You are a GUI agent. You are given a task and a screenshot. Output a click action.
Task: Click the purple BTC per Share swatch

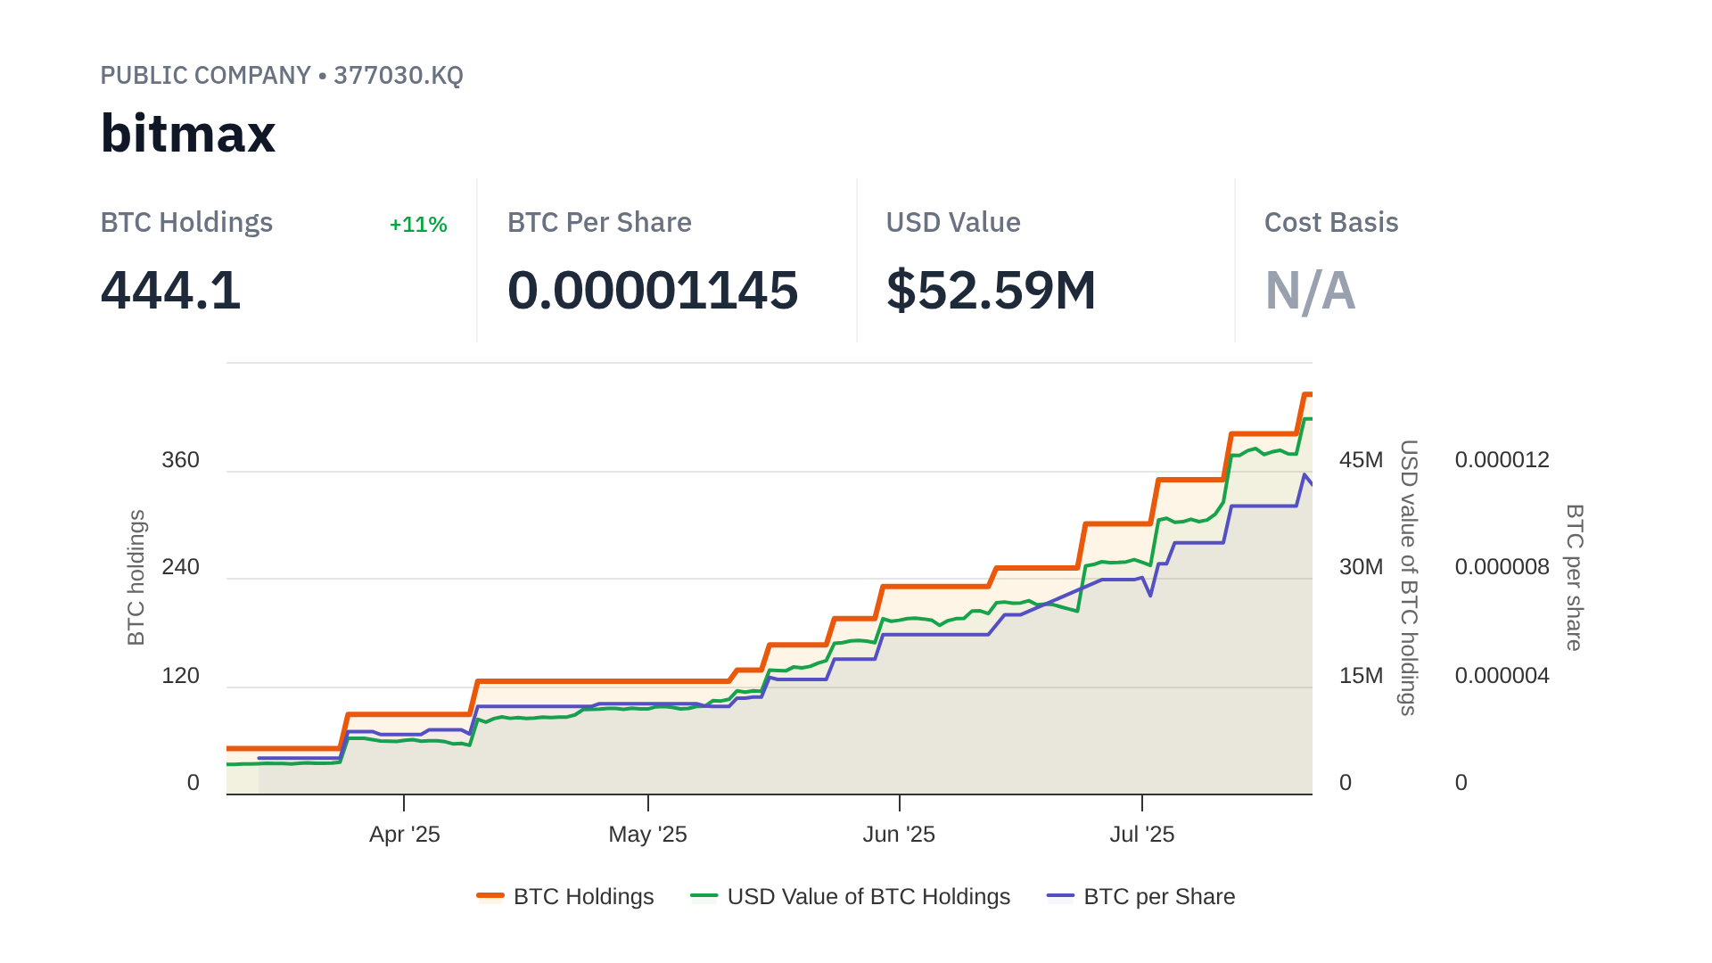1060,896
